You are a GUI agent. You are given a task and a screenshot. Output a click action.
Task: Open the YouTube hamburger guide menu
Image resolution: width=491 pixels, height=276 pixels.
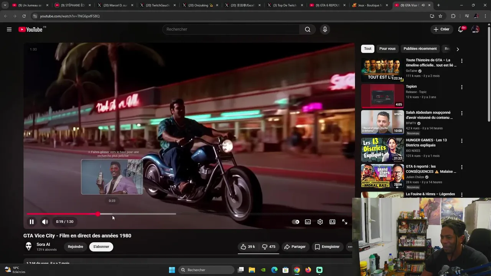coord(9,30)
